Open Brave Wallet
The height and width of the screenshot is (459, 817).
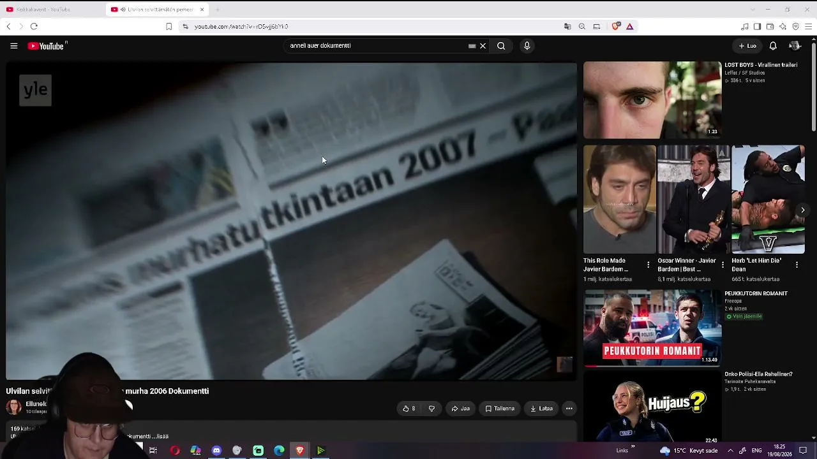coord(770,26)
